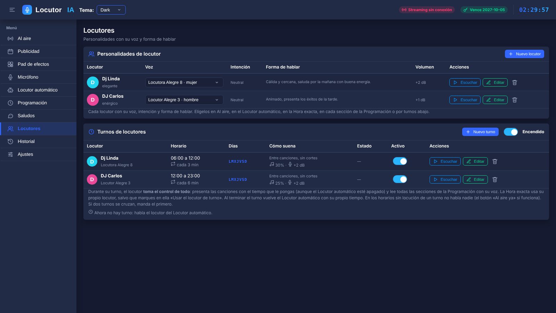Open Programación in the menu
This screenshot has height=313, width=556.
point(38,103)
